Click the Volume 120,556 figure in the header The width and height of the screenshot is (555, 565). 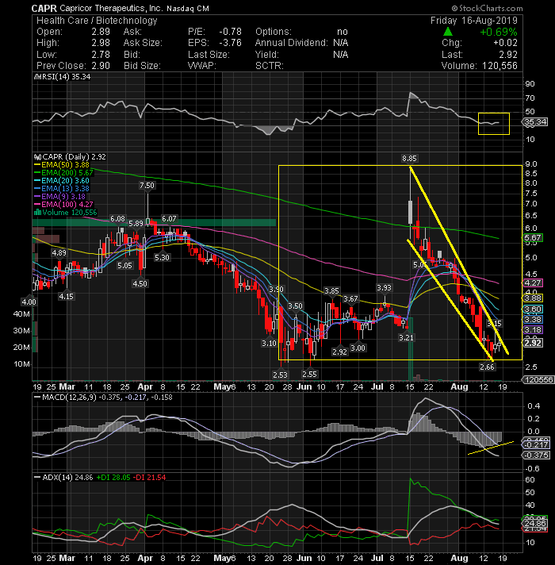500,66
